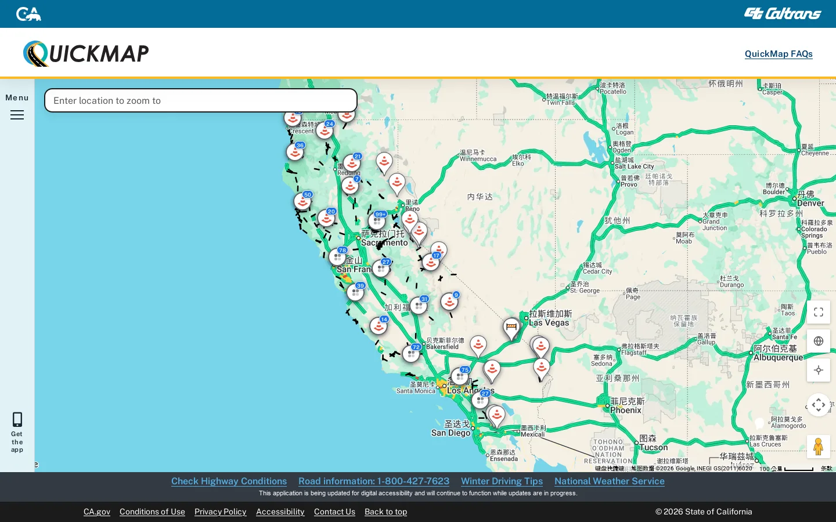Open the cone marker with badge 50
836x522 pixels.
tap(303, 201)
